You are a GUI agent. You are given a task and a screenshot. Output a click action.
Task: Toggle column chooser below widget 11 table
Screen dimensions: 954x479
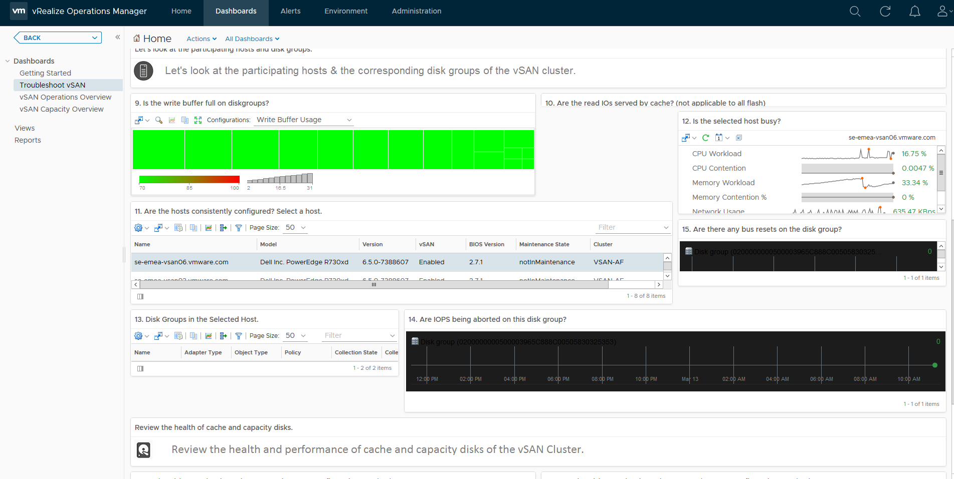click(x=140, y=296)
